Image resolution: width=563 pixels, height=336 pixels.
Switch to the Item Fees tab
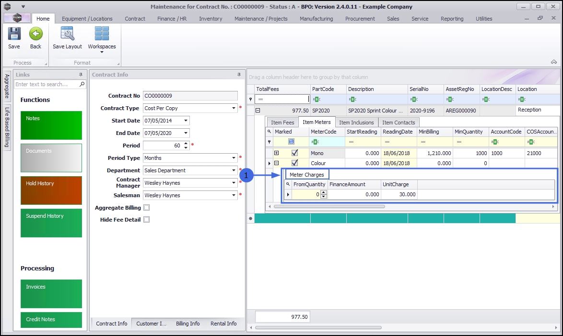tap(282, 123)
